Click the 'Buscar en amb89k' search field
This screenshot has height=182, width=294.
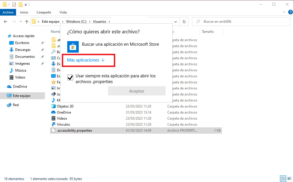coord(244,22)
